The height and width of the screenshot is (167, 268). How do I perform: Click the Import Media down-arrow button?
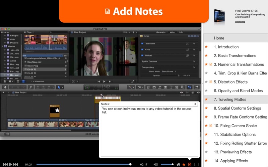click(5, 87)
